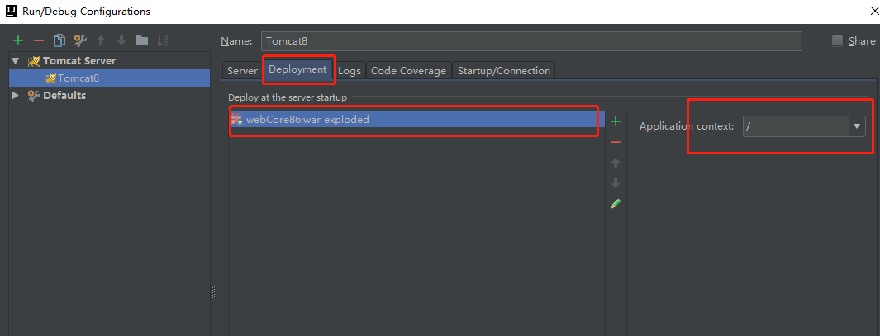Remove the selected artifact from deployment list
880x336 pixels.
point(615,142)
